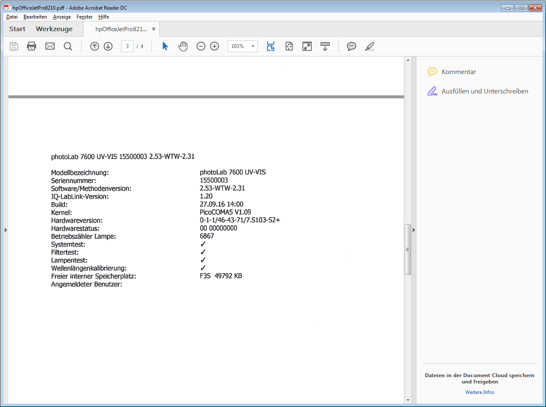Open Ausfüllen und Unterschreiben tool
The width and height of the screenshot is (546, 407).
tap(485, 91)
